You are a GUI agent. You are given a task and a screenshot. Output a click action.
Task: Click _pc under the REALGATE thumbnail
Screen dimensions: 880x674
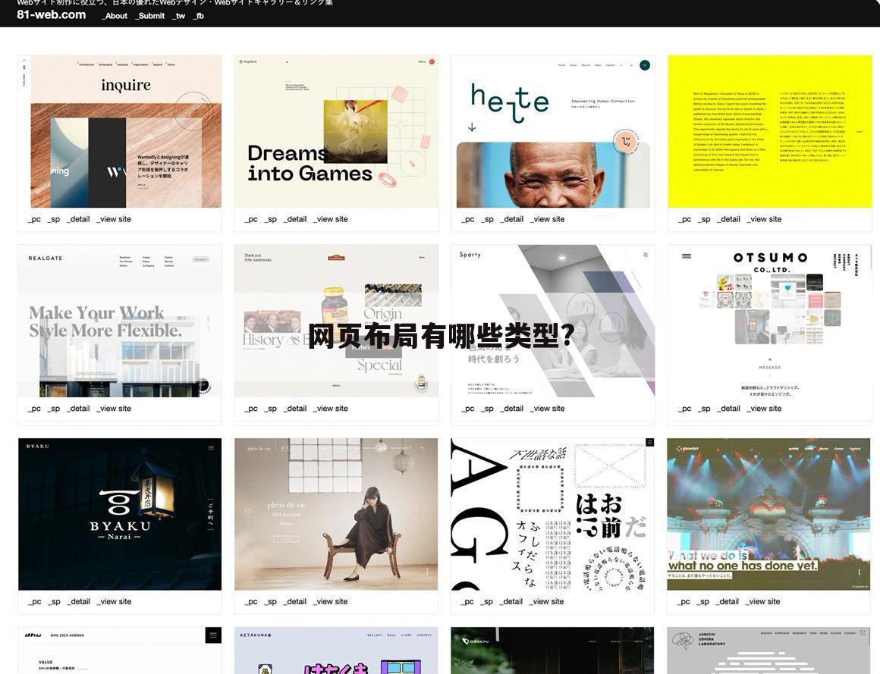point(34,409)
